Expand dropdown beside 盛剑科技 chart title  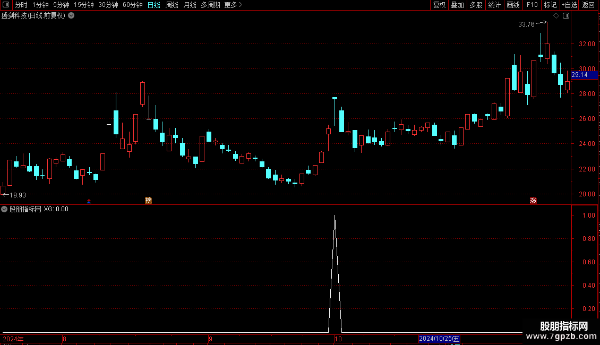pyautogui.click(x=71, y=16)
